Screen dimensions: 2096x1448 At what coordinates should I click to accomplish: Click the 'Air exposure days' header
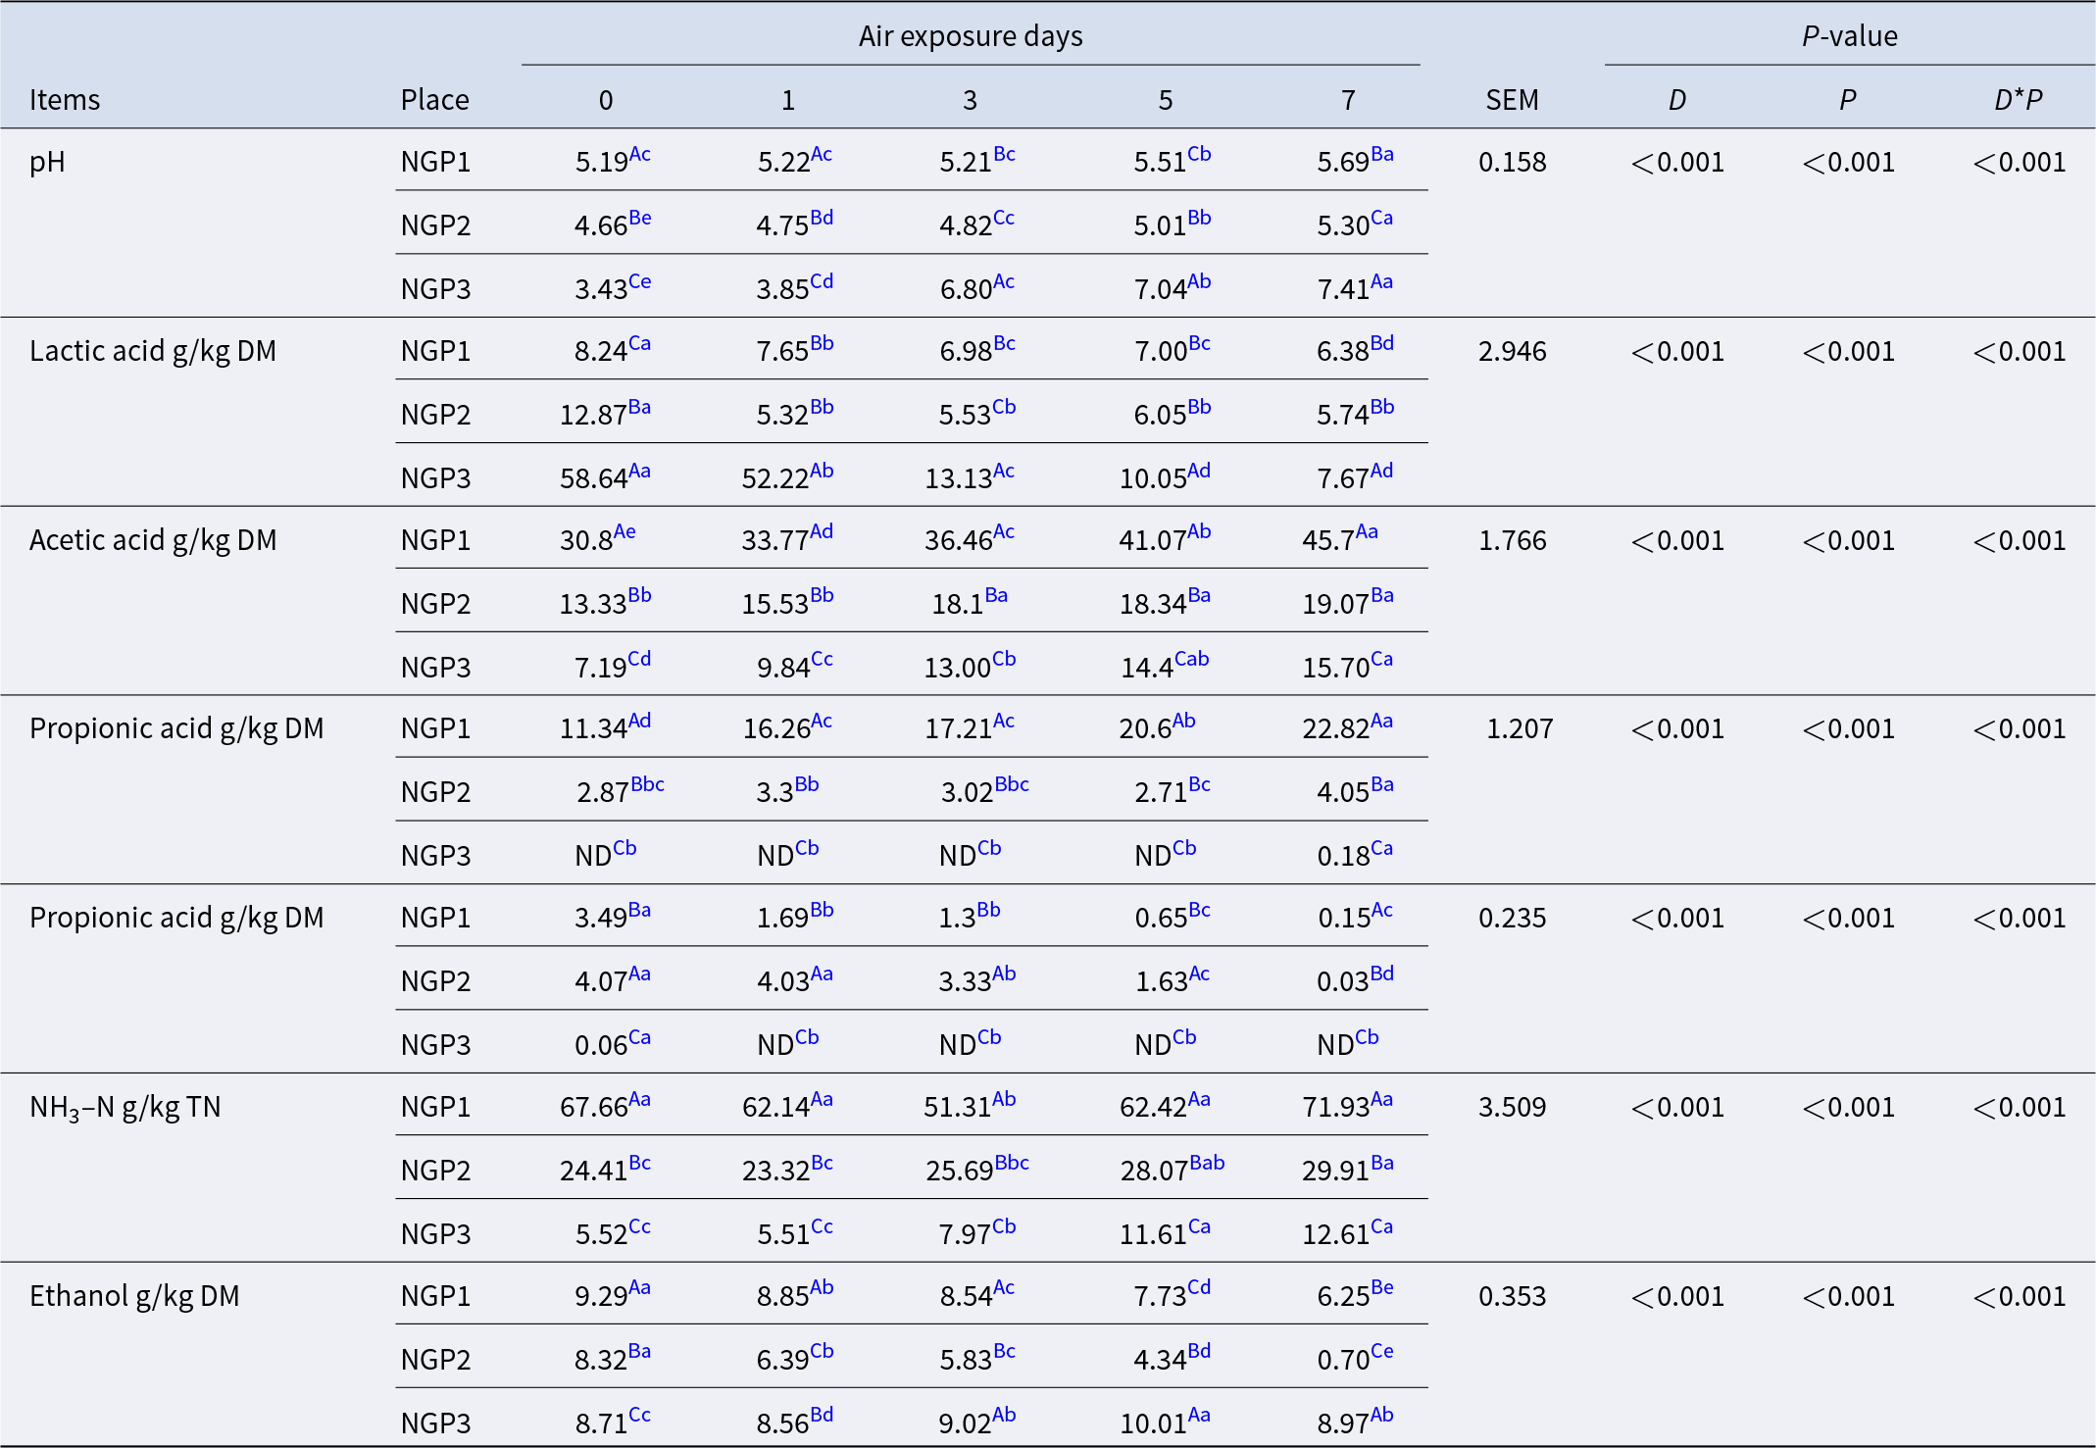tap(970, 36)
